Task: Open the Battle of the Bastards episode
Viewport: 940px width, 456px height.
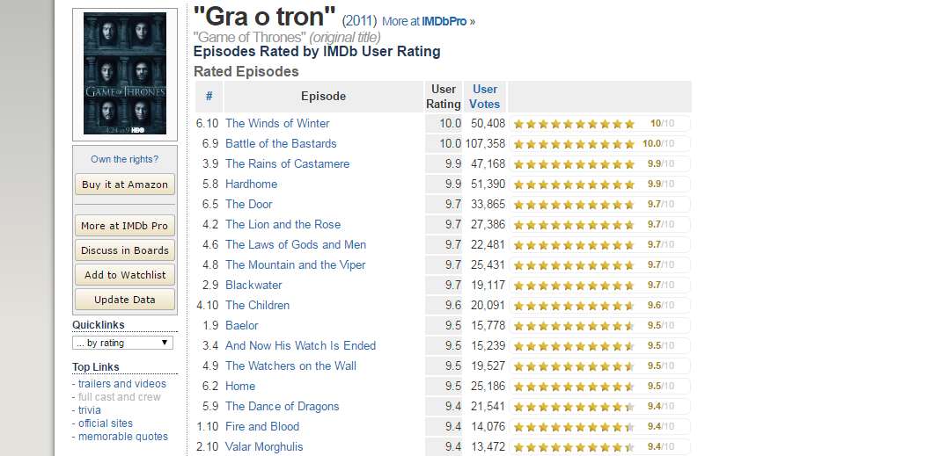Action: [281, 143]
